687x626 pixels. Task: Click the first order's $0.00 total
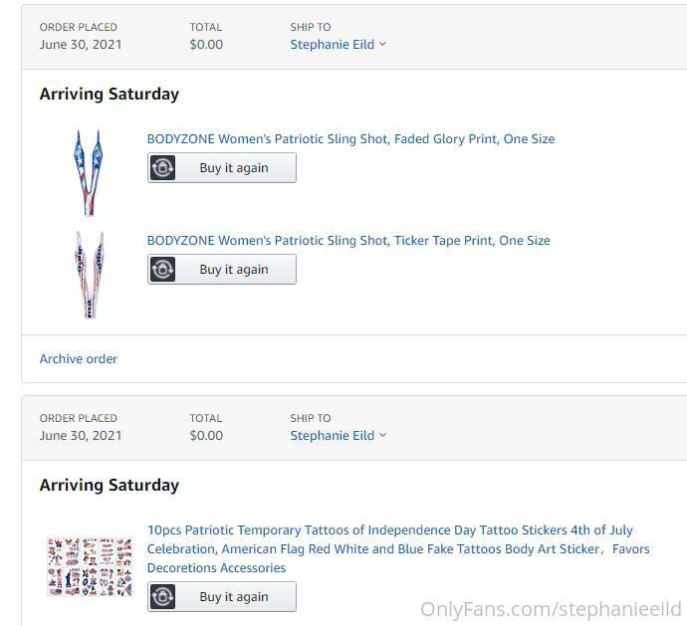(206, 45)
